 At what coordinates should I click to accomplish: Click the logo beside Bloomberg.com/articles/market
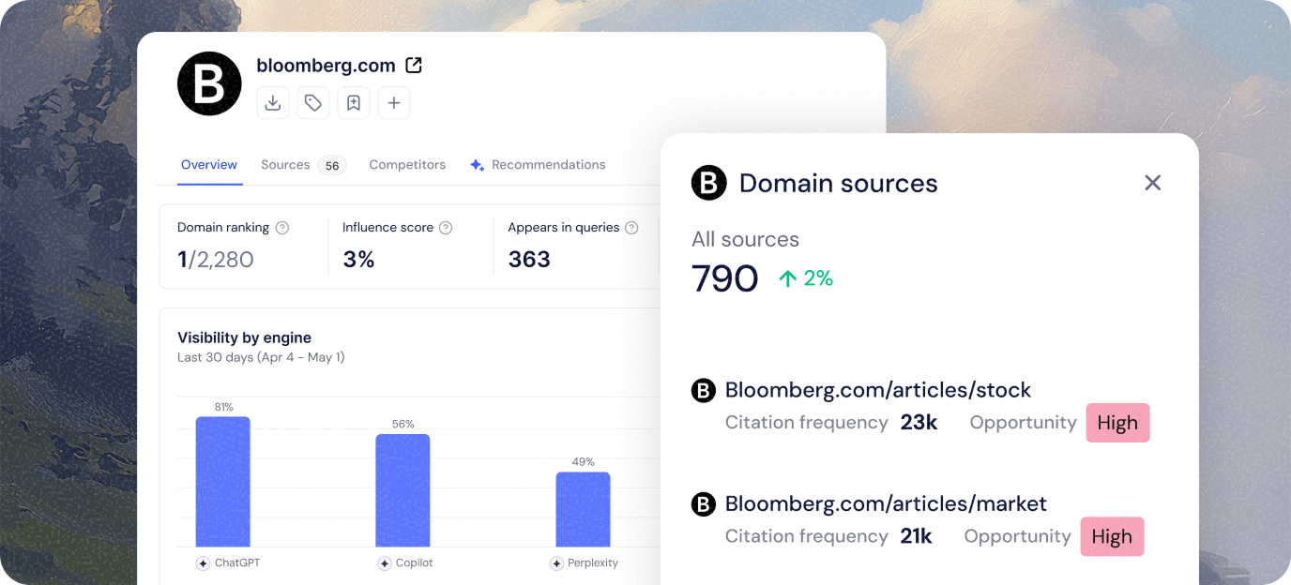coord(704,504)
